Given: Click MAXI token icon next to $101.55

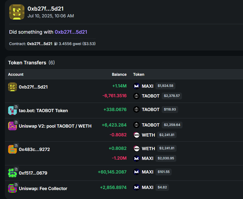Looking at the screenshot, I should tap(136, 172).
